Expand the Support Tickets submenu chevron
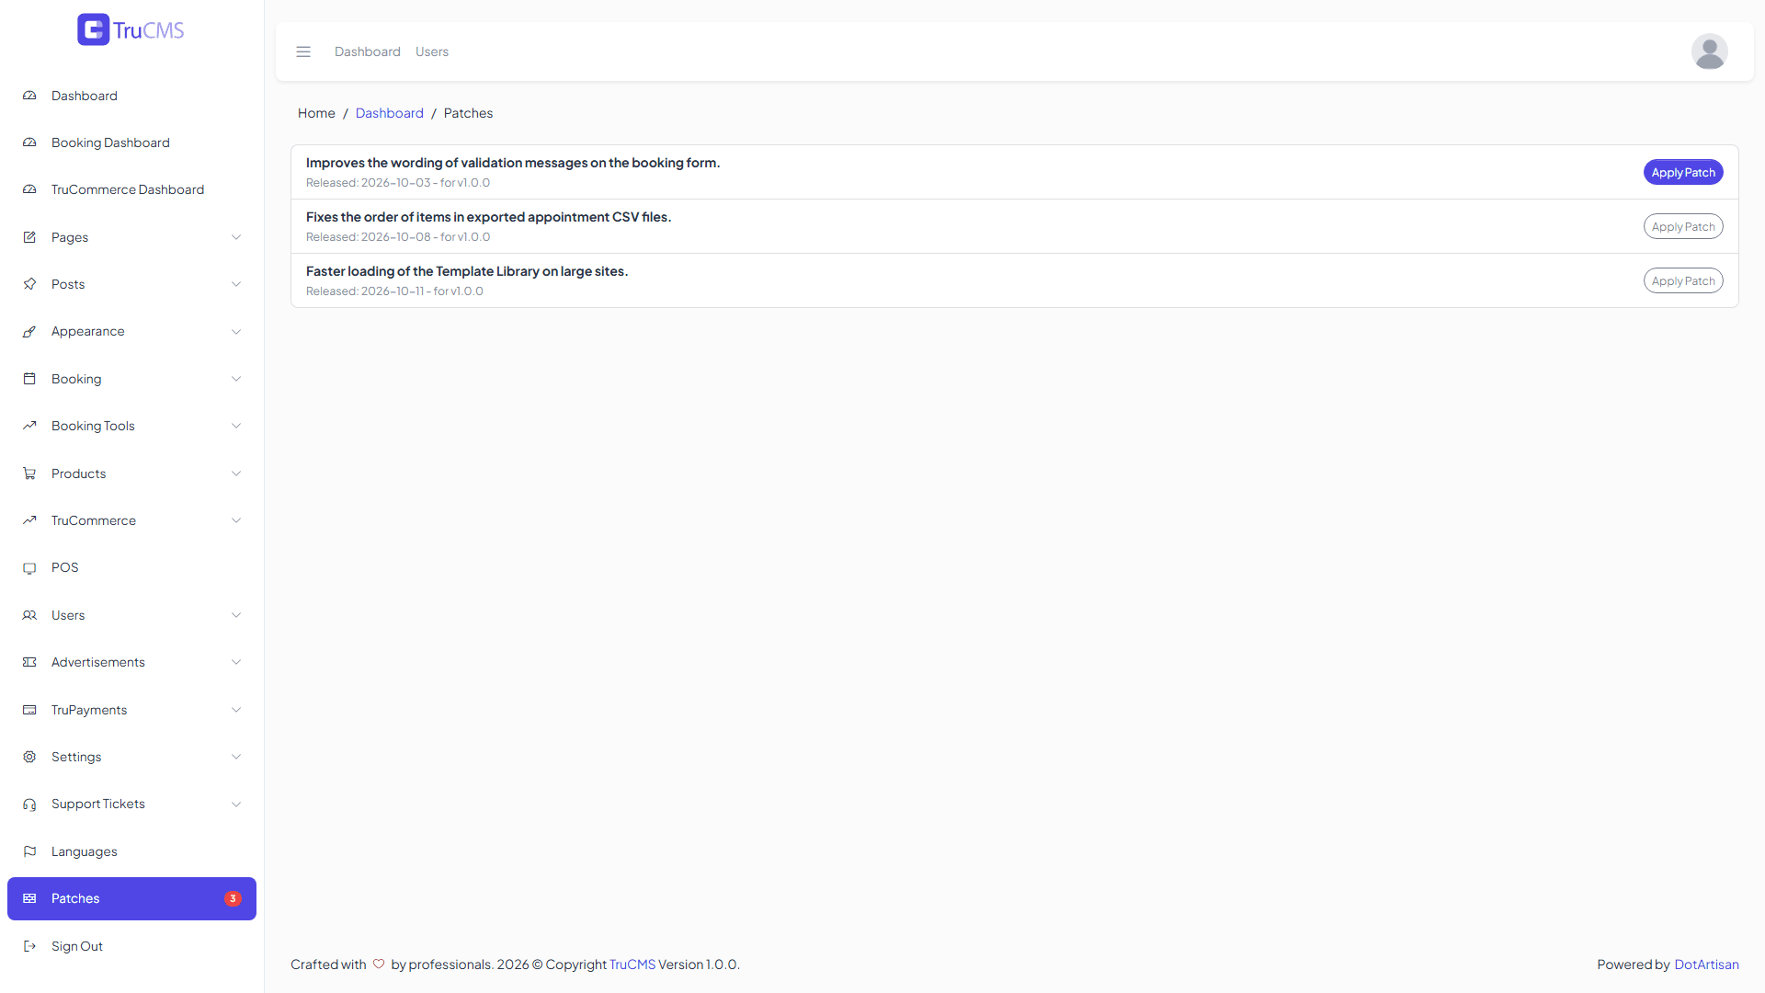 pyautogui.click(x=236, y=805)
